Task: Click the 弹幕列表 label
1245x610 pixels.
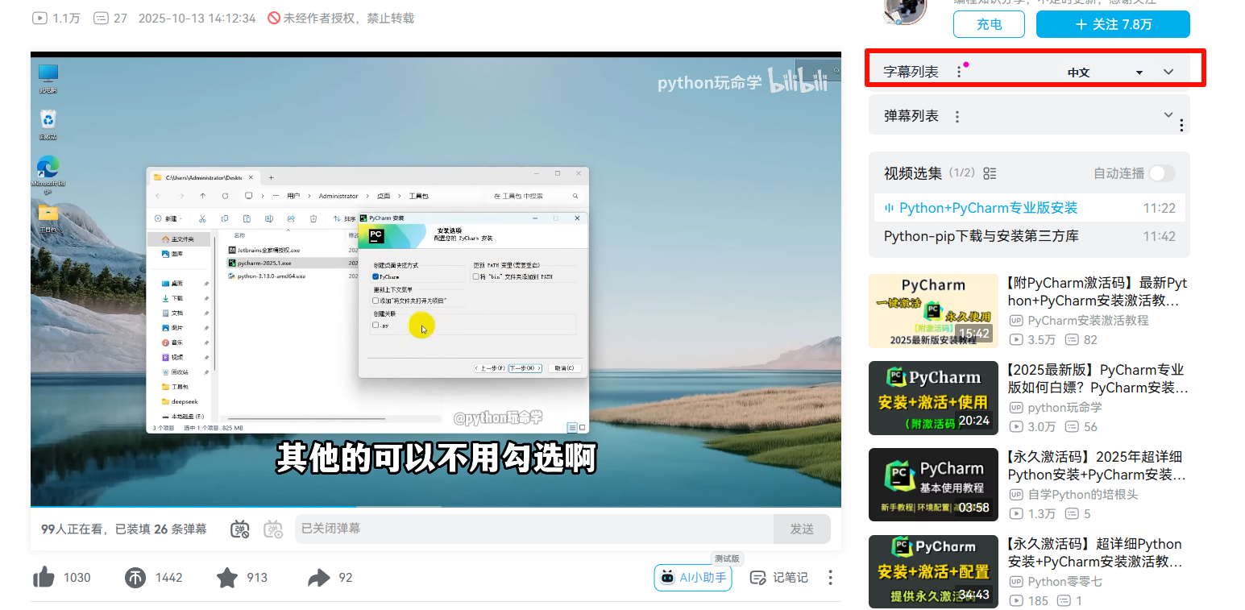Action: click(x=911, y=116)
